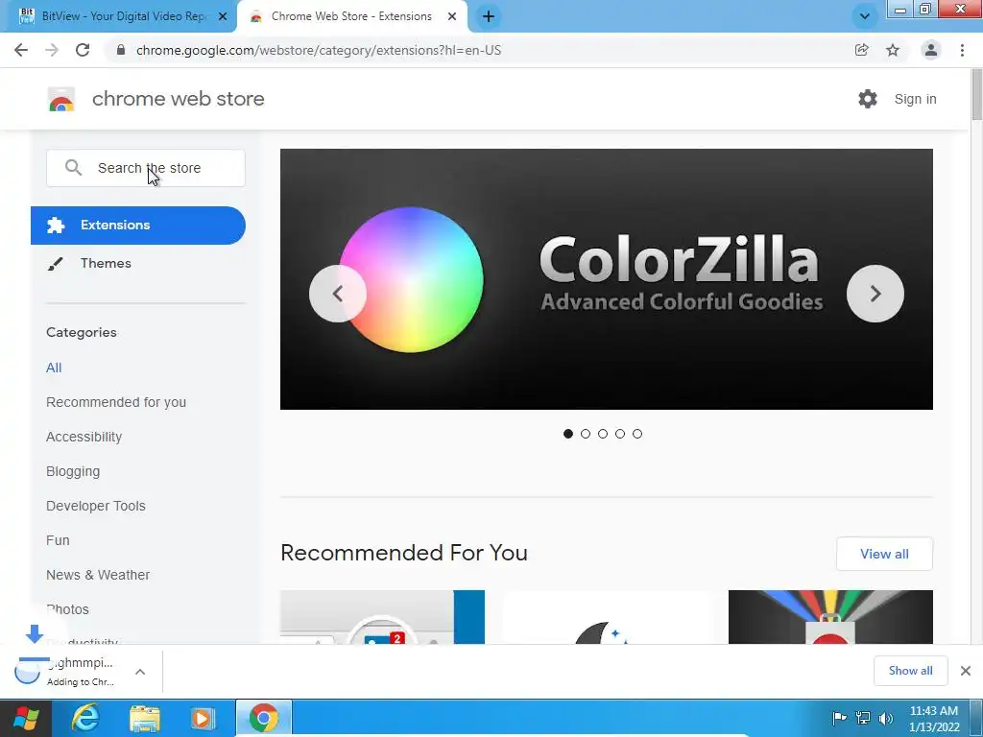983x737 pixels.
Task: Choose the News & Weather category
Action: coord(98,575)
